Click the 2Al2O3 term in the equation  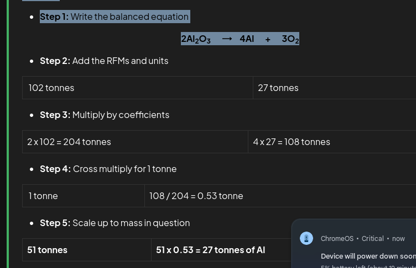pos(196,39)
